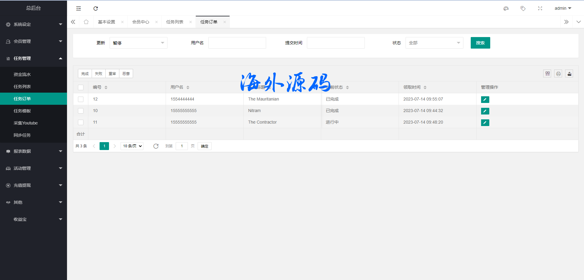Edit order 12 with pencil icon

(485, 99)
